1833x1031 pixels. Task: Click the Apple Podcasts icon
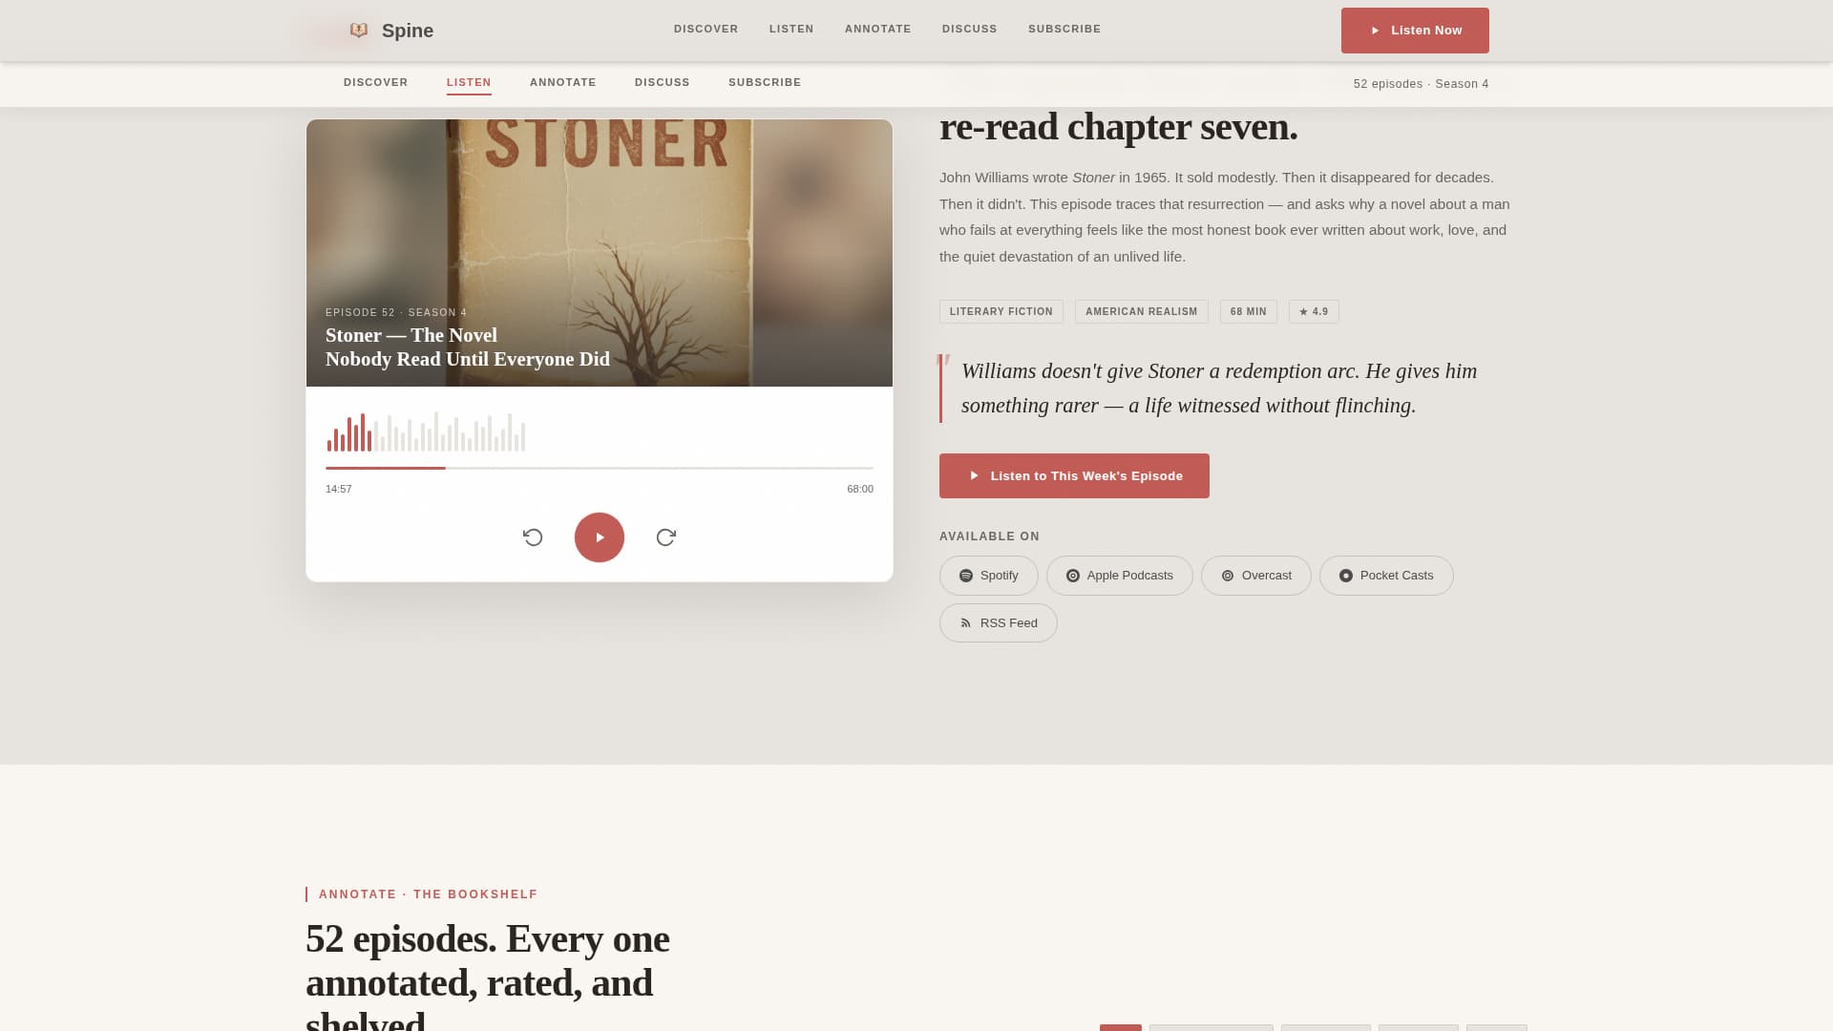pyautogui.click(x=1073, y=576)
